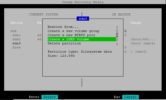Pick the highlighted 'Create a LUKS volume' item

82,39
